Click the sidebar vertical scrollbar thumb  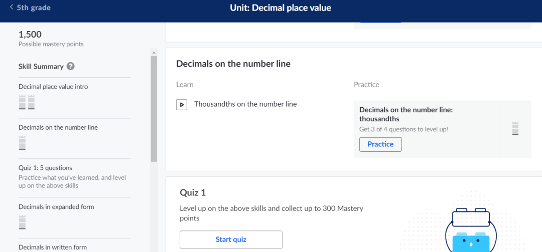[154, 109]
